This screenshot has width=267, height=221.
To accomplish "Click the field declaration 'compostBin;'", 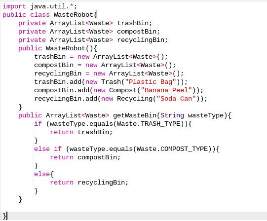I will (x=139, y=32).
